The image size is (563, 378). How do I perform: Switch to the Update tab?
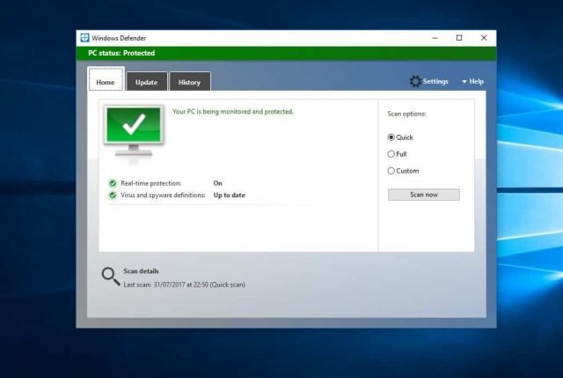pos(146,82)
